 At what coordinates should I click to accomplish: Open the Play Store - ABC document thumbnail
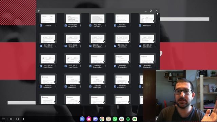coord(98,18)
